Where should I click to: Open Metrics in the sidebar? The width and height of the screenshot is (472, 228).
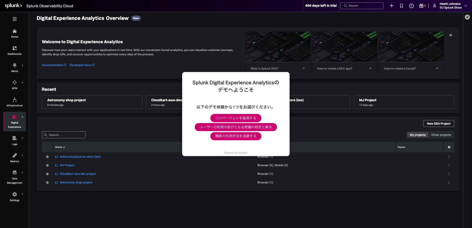point(15,158)
